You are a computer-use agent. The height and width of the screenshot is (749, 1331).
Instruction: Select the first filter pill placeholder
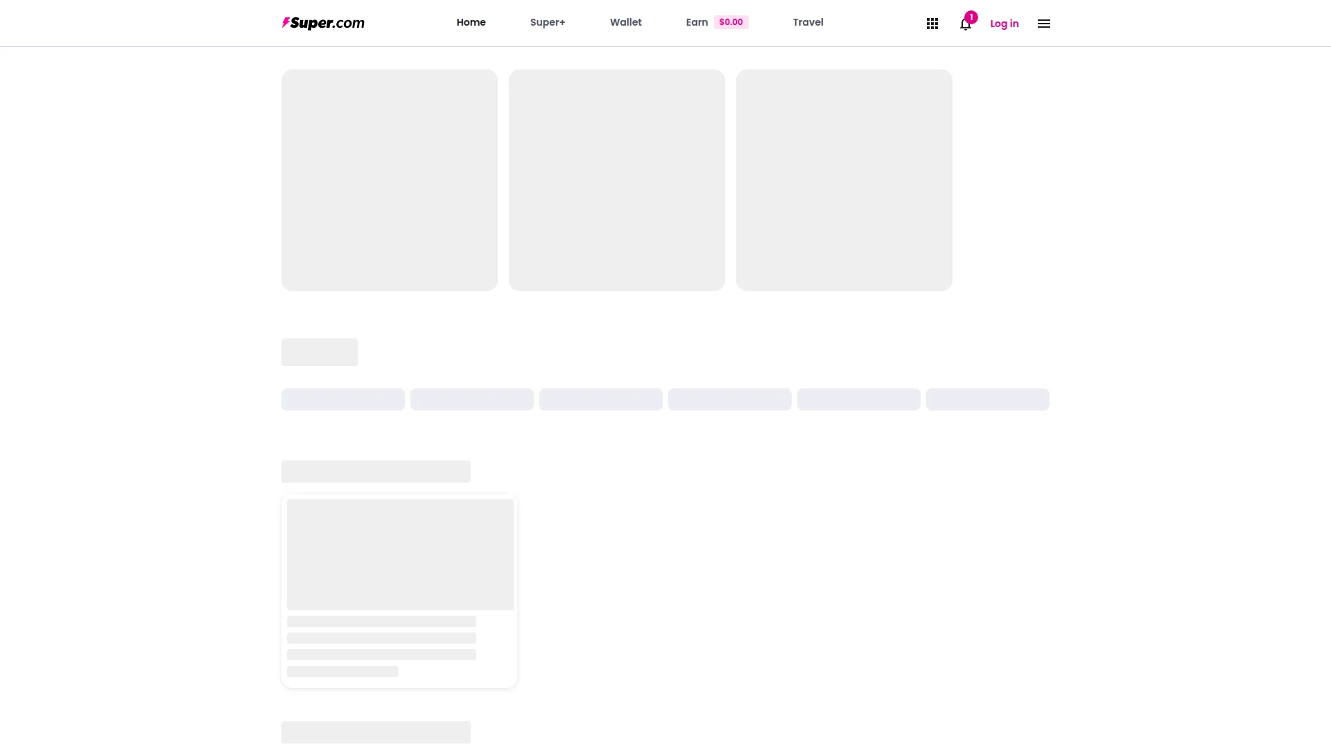(x=342, y=399)
